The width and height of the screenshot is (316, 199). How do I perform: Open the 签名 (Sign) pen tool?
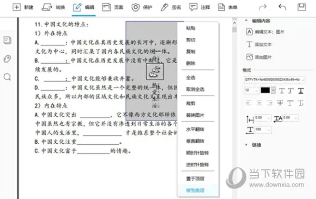pos(171,7)
